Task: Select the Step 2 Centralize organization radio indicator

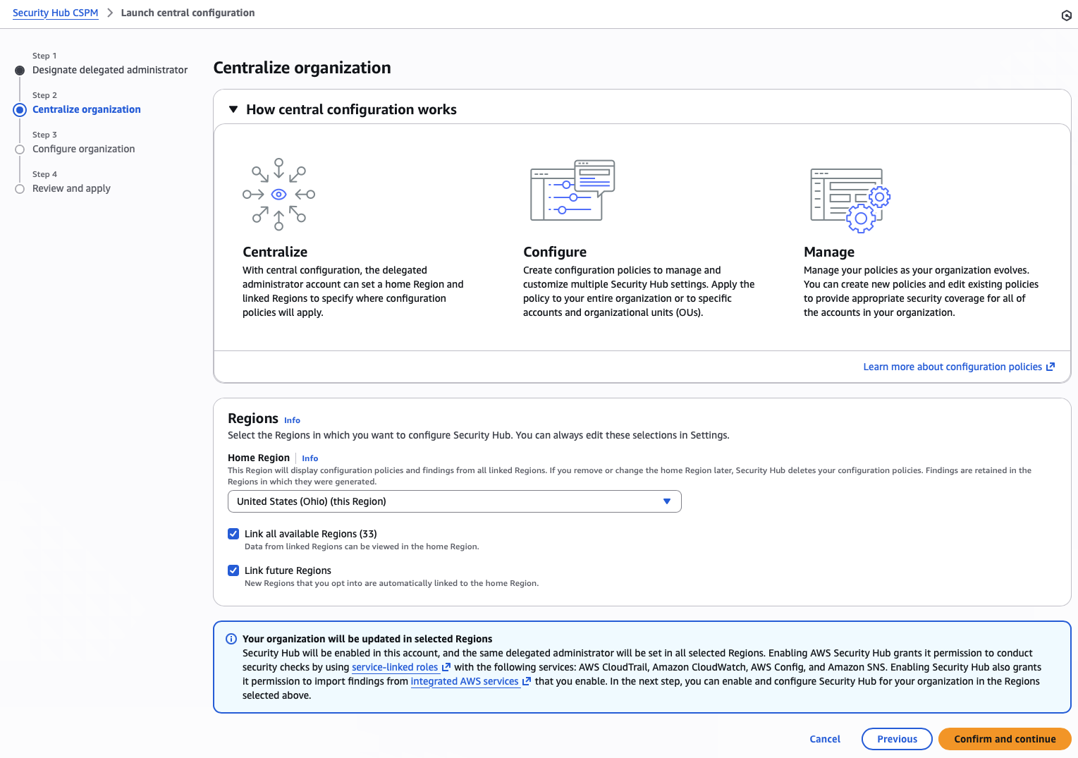Action: [20, 110]
